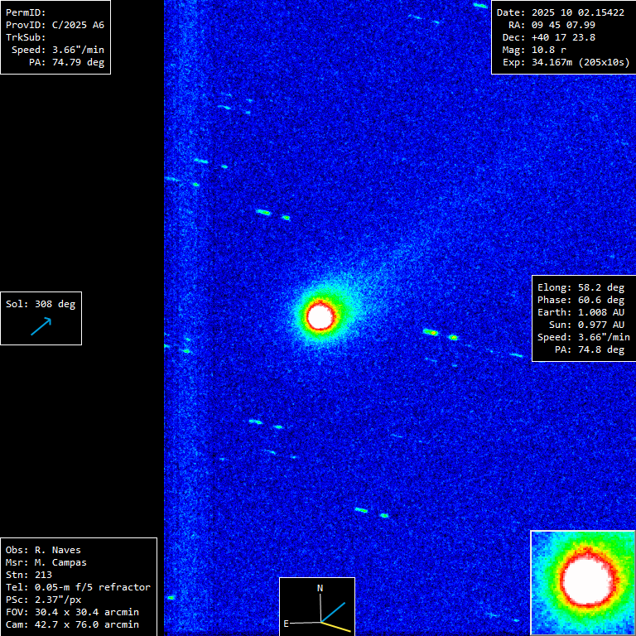Select the Dec value +40 17 23.8
Viewport: 636px width, 636px height.
(x=563, y=37)
